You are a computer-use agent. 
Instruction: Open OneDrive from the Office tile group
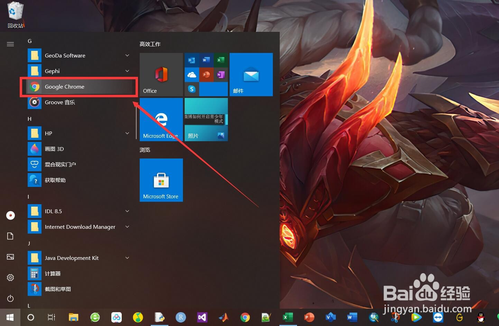(x=192, y=74)
